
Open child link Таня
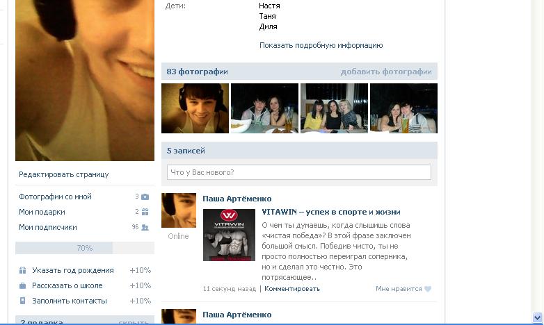coord(268,16)
